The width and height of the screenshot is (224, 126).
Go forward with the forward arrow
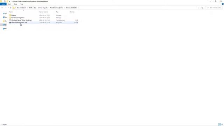click(6, 8)
